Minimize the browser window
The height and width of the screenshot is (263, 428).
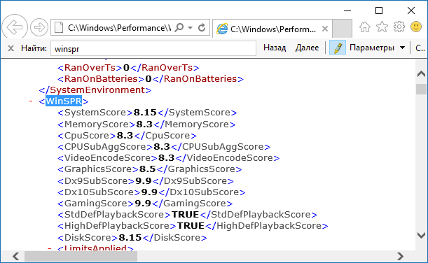(x=347, y=10)
